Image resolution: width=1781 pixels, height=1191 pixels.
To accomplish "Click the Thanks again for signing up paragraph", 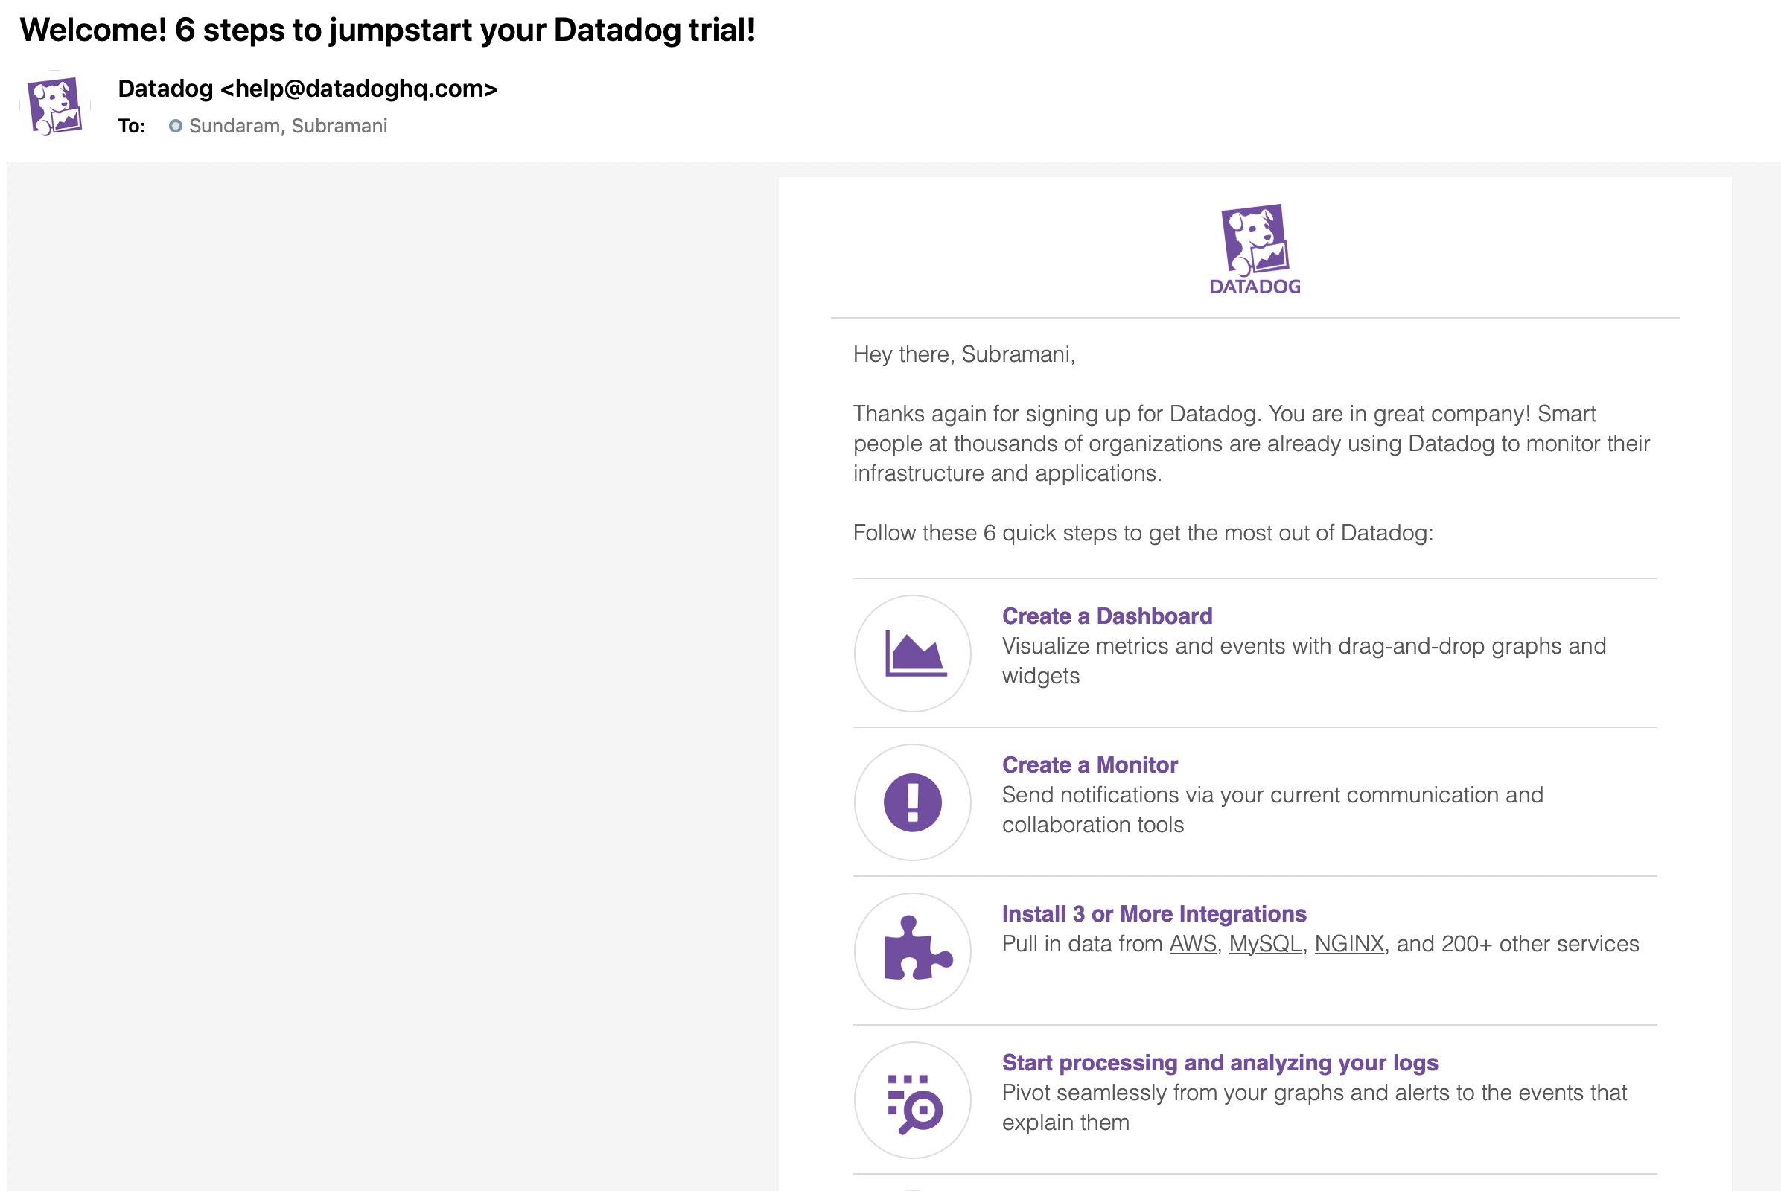I will (1251, 444).
